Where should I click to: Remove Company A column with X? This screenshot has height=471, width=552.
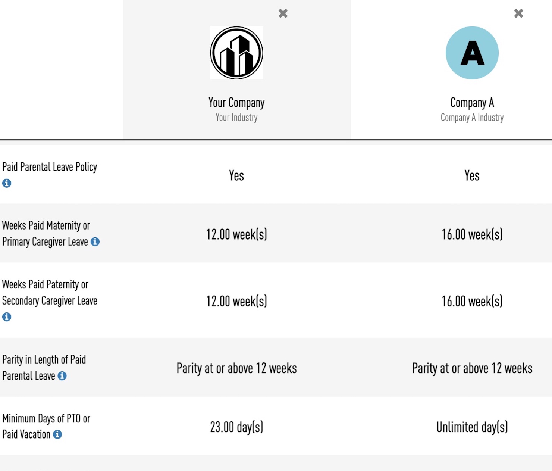[518, 13]
